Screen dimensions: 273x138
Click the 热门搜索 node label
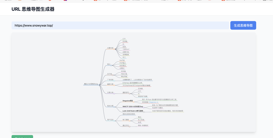pos(126,120)
